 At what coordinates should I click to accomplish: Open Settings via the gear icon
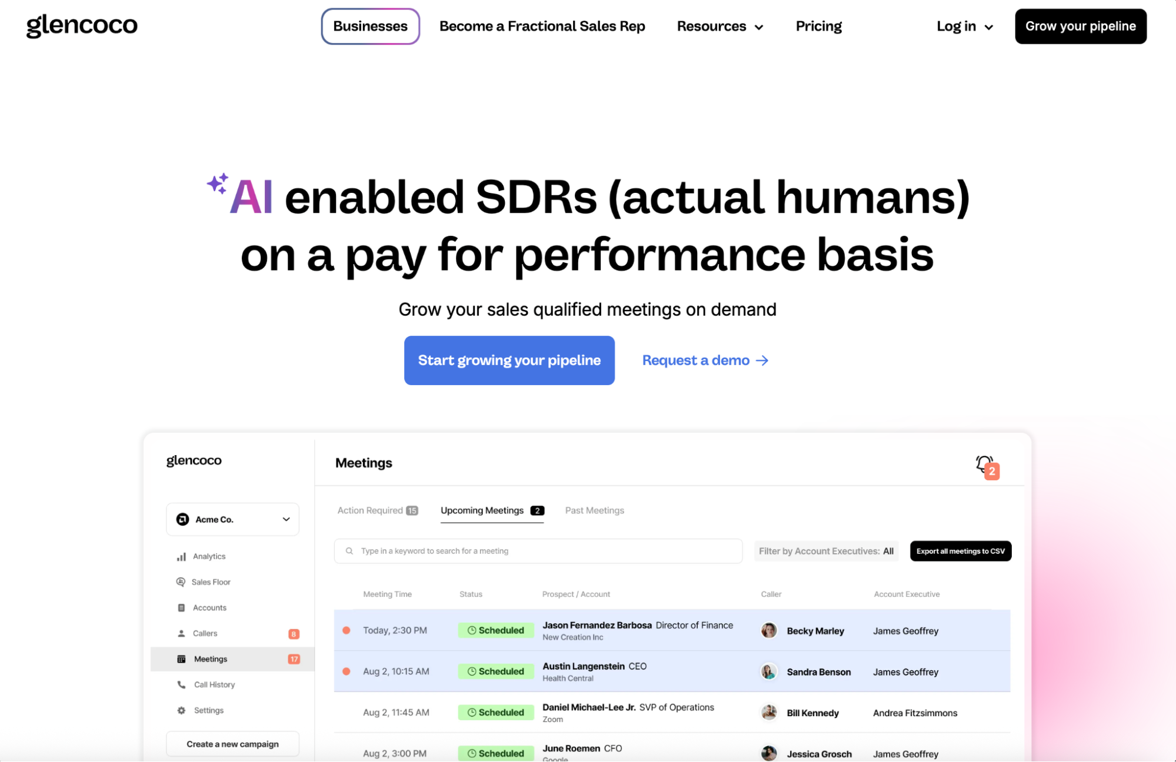point(181,710)
